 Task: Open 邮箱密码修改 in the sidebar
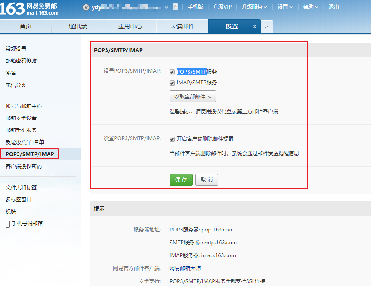pyautogui.click(x=21, y=61)
